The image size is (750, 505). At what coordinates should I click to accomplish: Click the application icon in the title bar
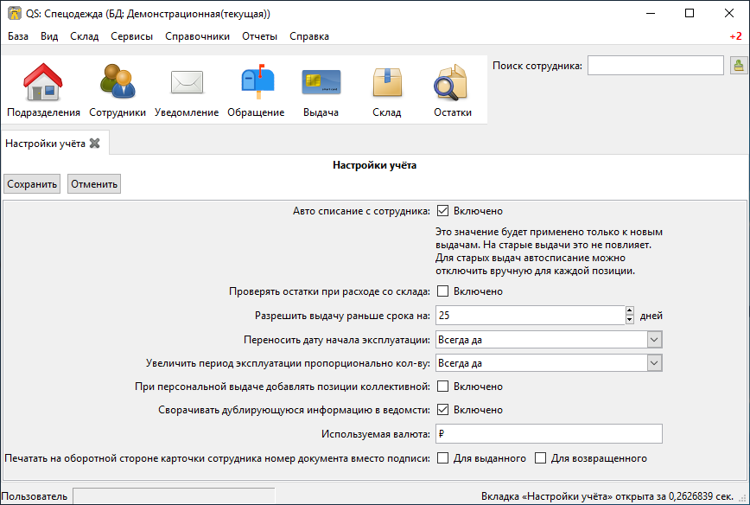(x=15, y=13)
